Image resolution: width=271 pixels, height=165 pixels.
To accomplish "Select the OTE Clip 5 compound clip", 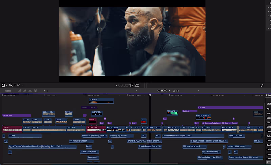I will [229, 129].
